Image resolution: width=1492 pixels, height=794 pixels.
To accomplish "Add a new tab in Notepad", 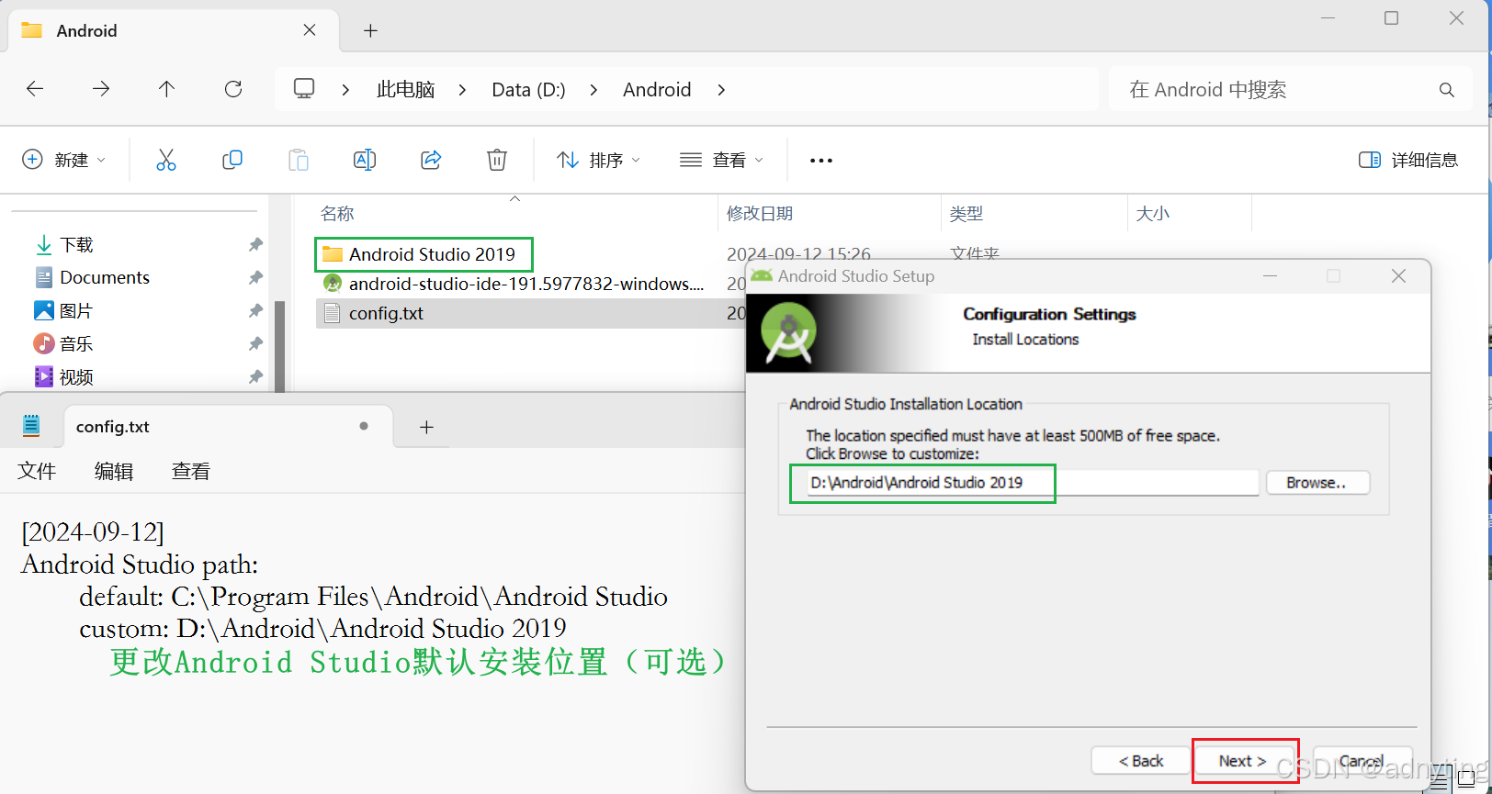I will pos(426,427).
